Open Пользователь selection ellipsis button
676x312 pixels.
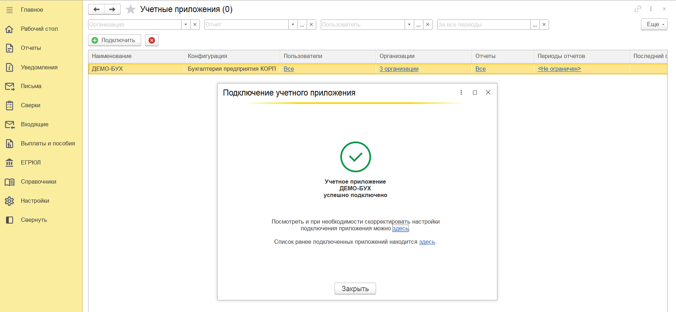coord(418,25)
